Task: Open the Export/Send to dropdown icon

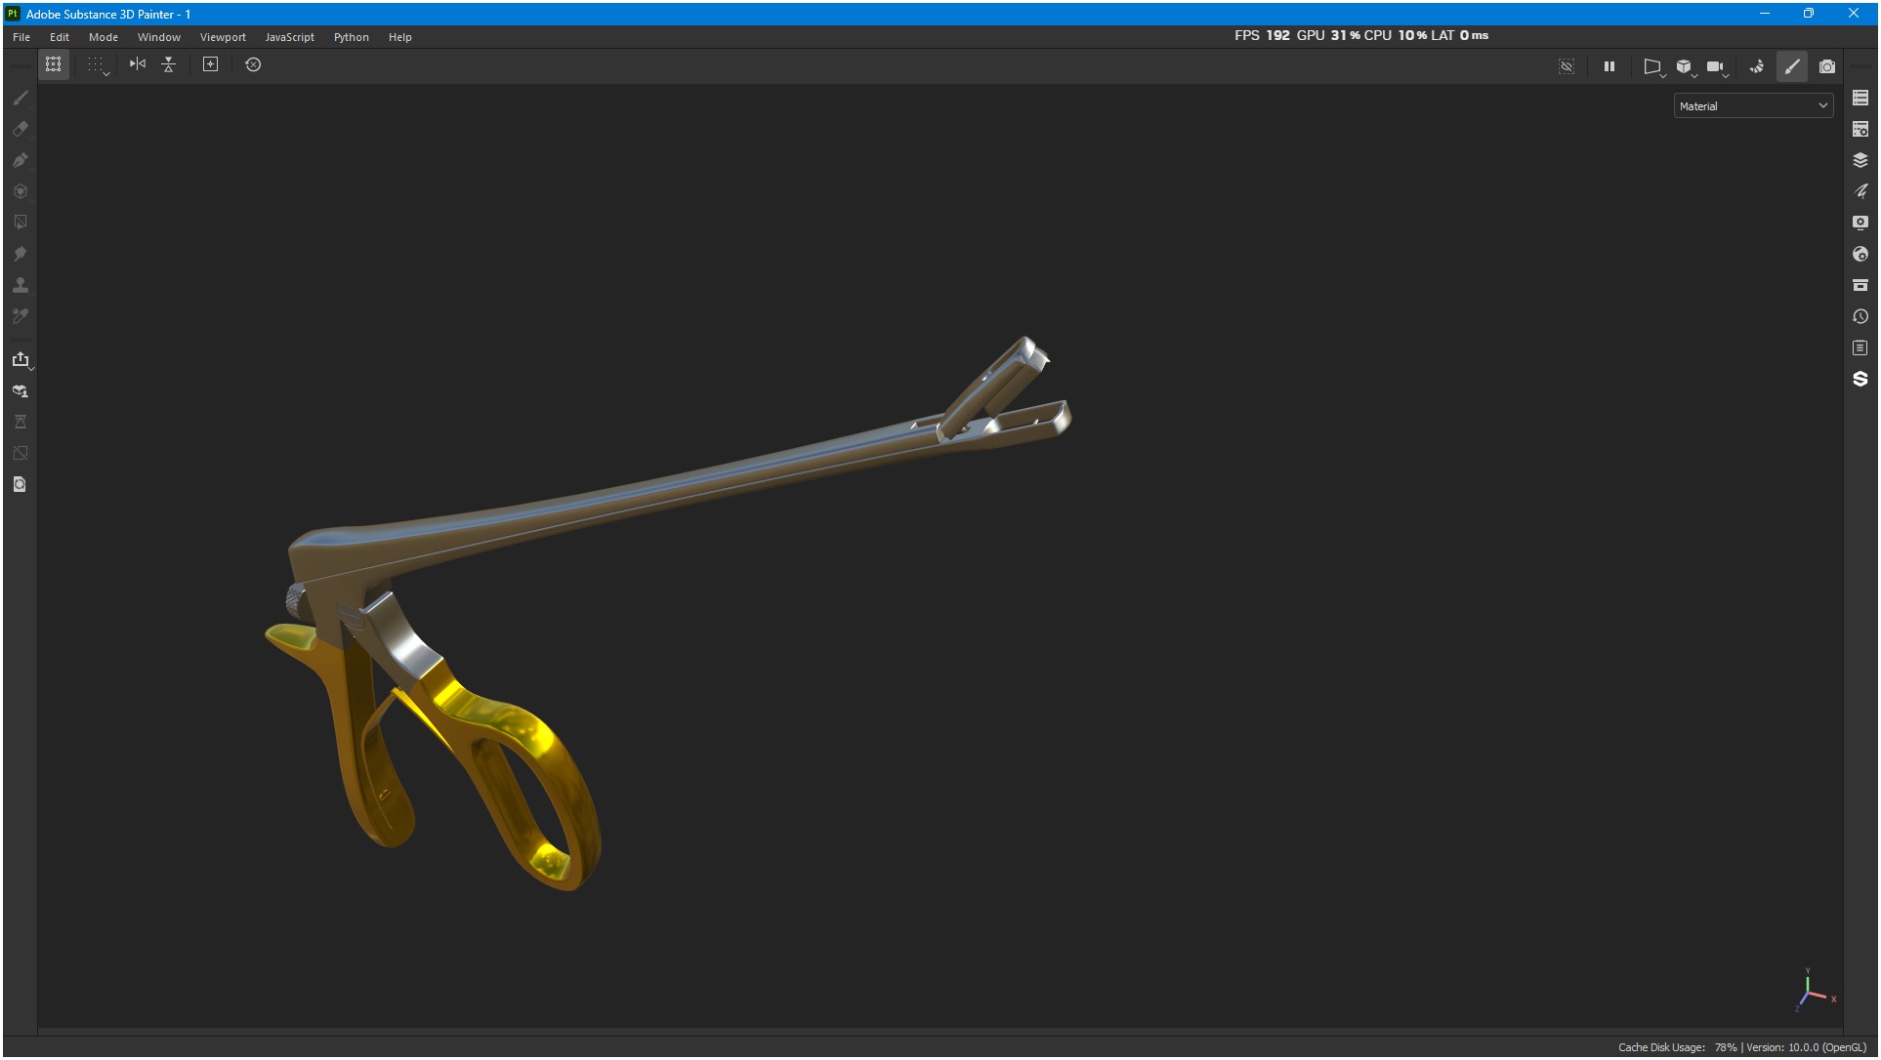Action: coord(21,360)
